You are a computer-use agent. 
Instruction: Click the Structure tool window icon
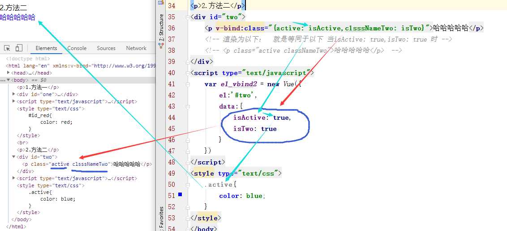pos(161,46)
